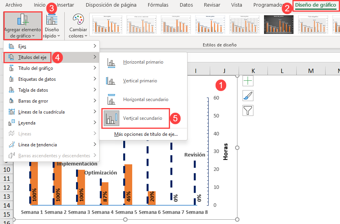Open the Archivo tab
The width and height of the screenshot is (340, 224).
14,5
